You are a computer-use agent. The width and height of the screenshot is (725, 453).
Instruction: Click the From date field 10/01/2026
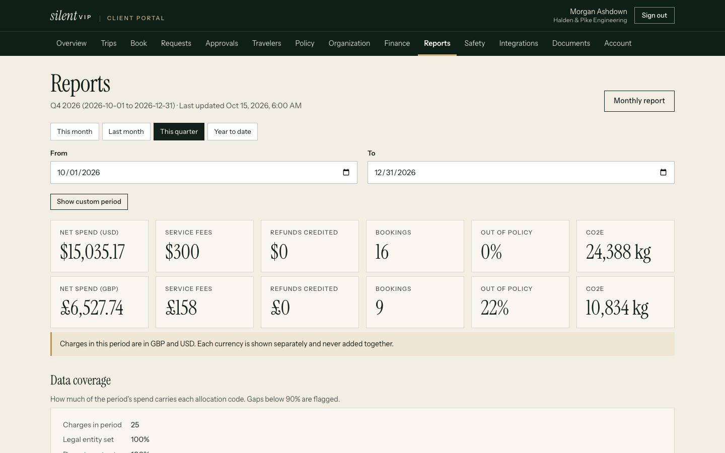pos(204,173)
